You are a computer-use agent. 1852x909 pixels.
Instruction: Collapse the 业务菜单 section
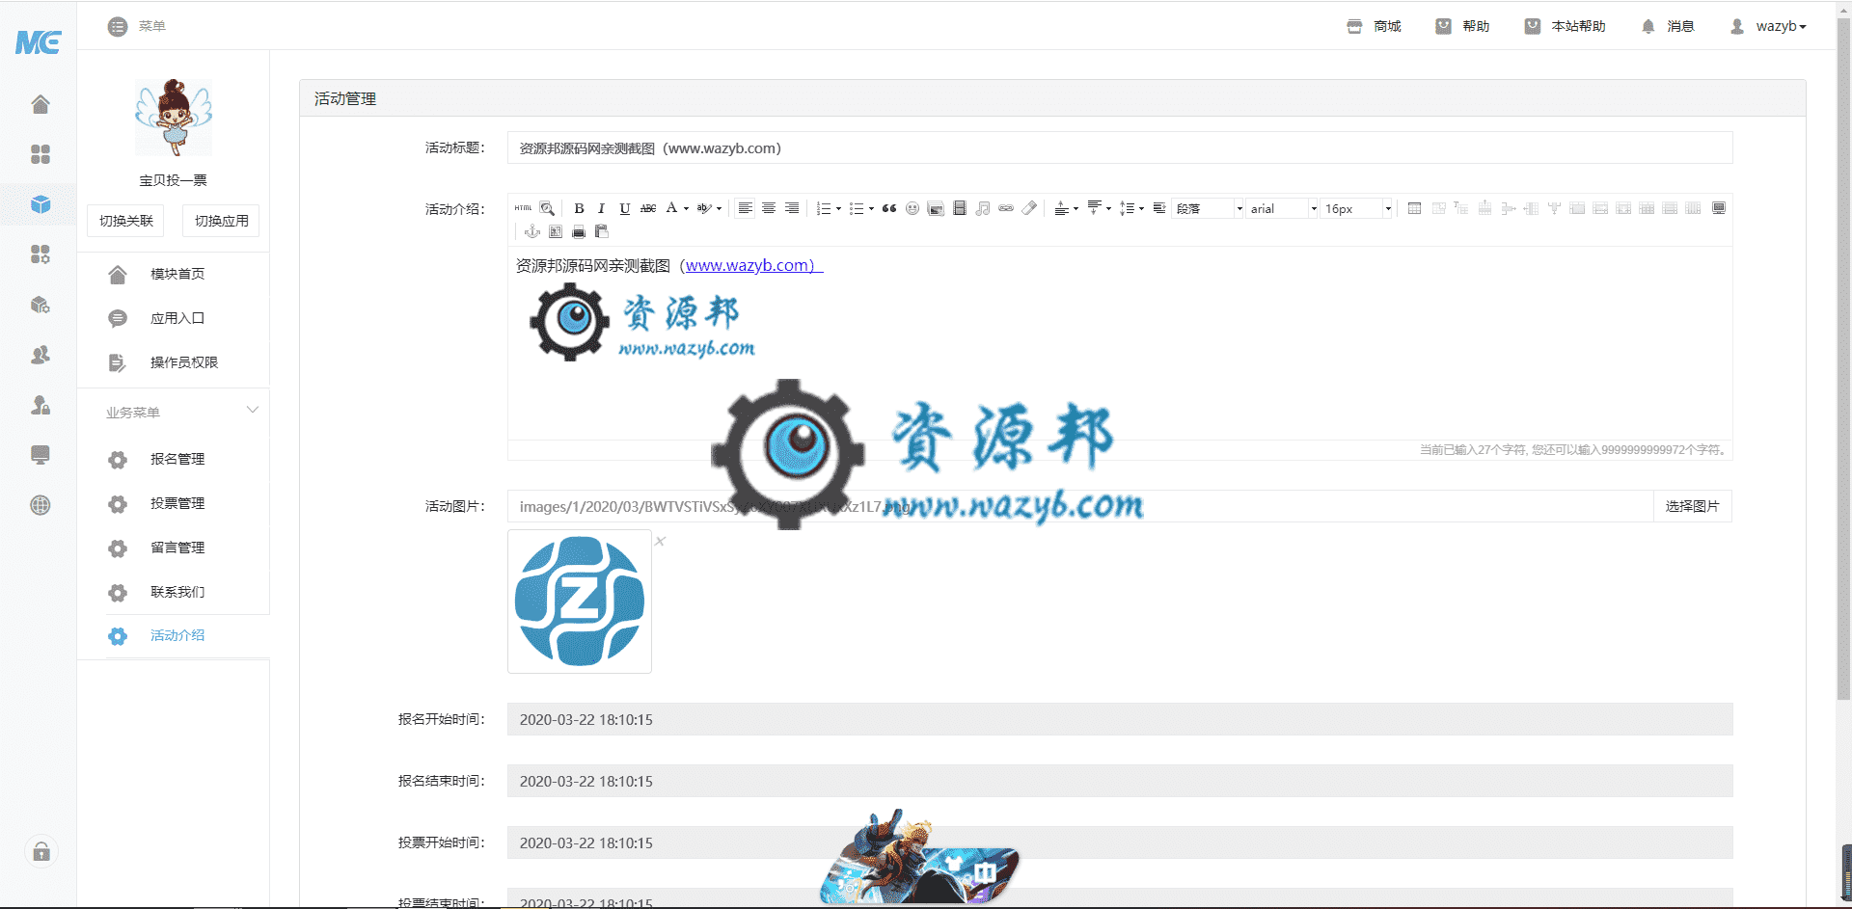pos(253,411)
